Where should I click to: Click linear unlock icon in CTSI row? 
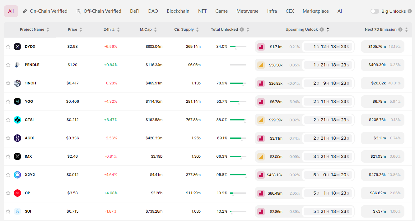tap(261, 120)
